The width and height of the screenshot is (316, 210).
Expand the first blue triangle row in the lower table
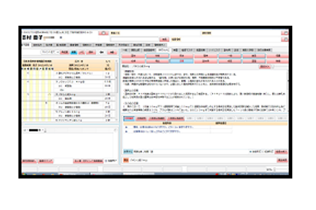126,127
